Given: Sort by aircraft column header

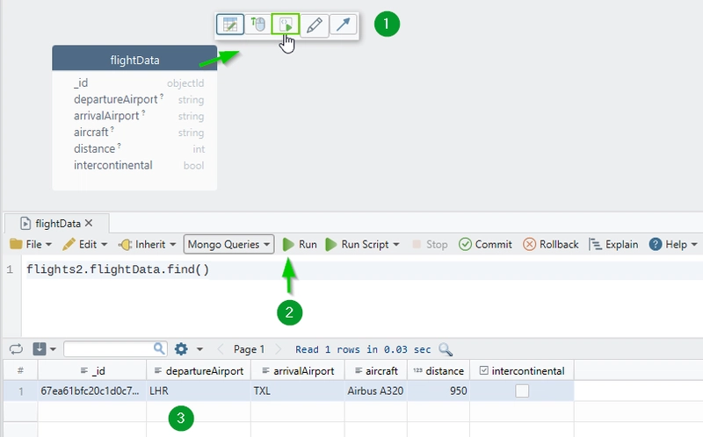Looking at the screenshot, I should (376, 370).
